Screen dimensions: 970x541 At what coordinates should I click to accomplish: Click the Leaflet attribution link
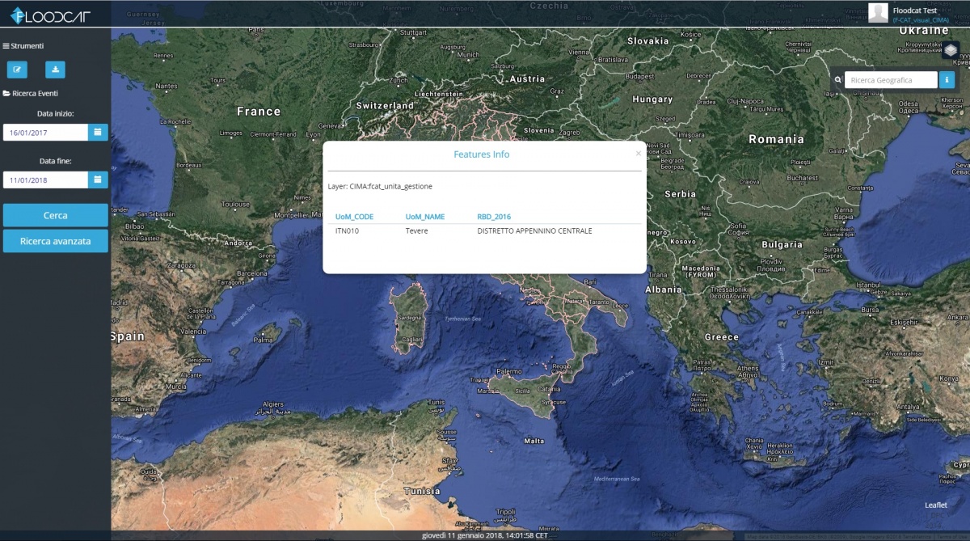click(x=935, y=505)
